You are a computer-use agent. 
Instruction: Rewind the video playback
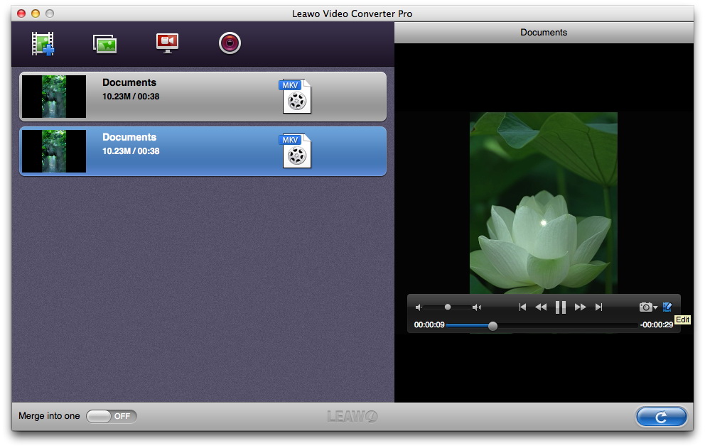(x=541, y=307)
